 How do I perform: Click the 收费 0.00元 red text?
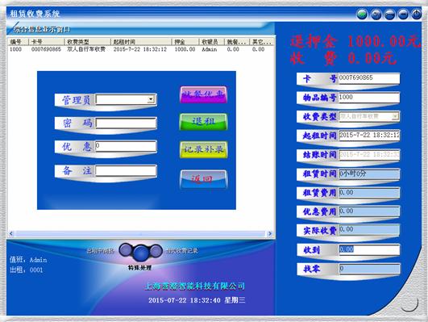[343, 58]
